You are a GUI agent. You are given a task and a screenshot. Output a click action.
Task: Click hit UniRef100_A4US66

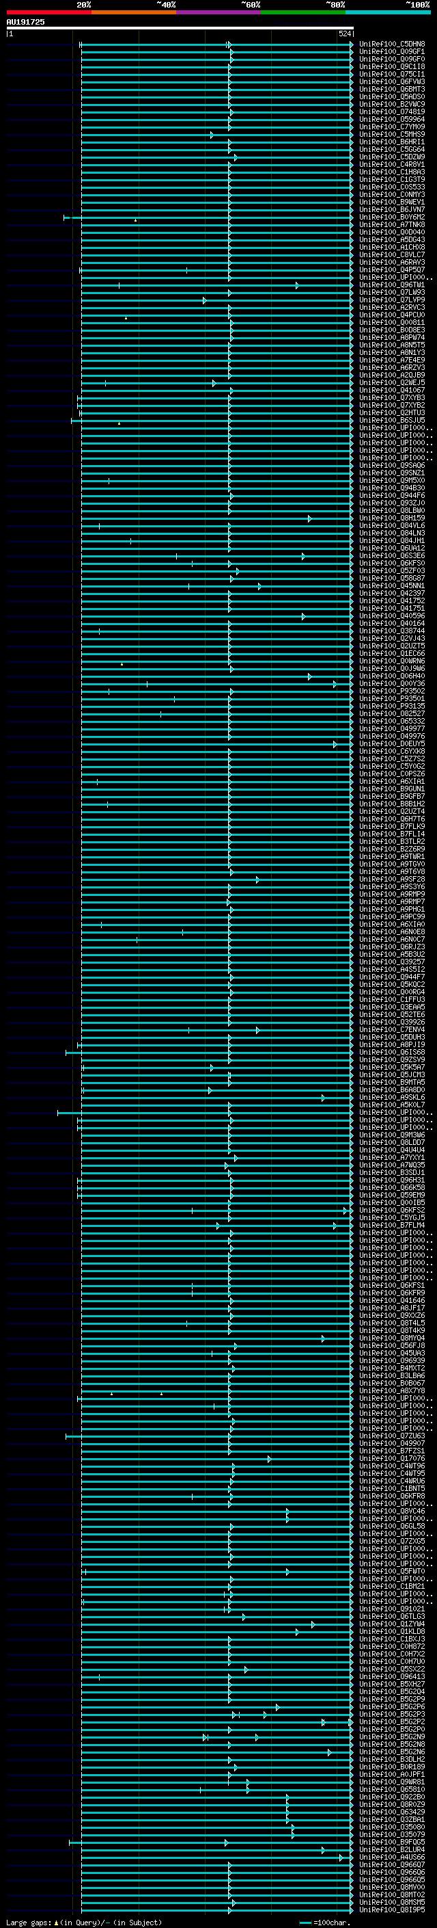(x=392, y=1857)
